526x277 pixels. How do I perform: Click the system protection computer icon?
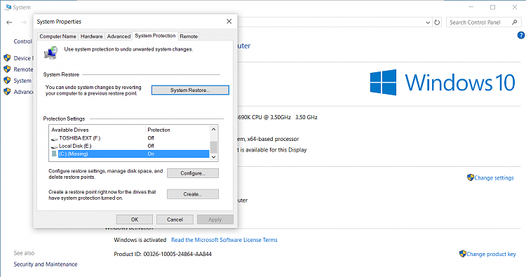click(51, 53)
